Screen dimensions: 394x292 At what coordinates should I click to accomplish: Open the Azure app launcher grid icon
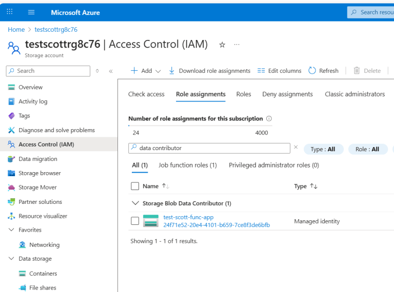(x=10, y=12)
